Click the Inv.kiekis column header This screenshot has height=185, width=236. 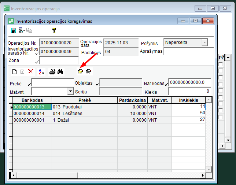click(188, 100)
